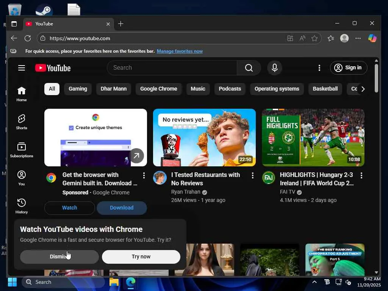Open I Tested Restaurants with No Reviews title
388x291 pixels.
pyautogui.click(x=206, y=179)
